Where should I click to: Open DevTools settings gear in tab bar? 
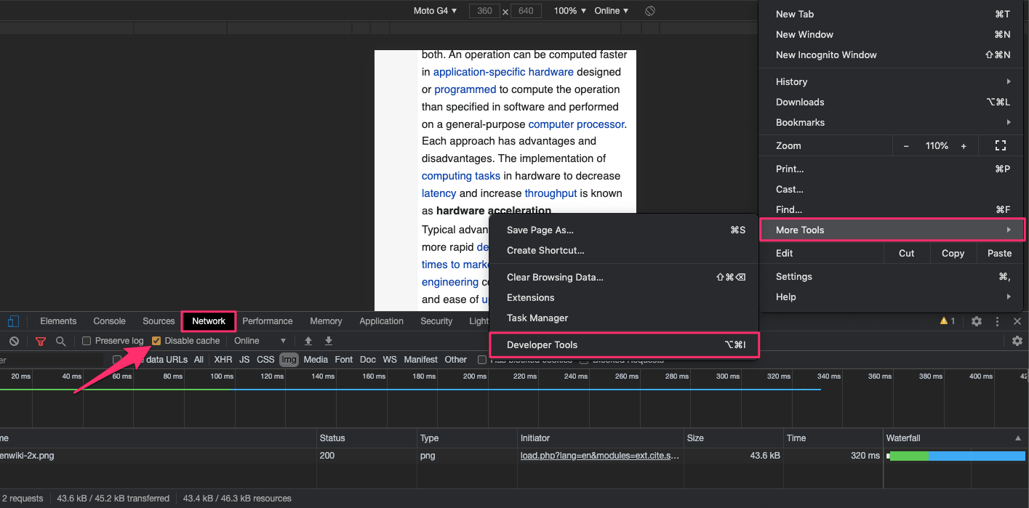977,321
